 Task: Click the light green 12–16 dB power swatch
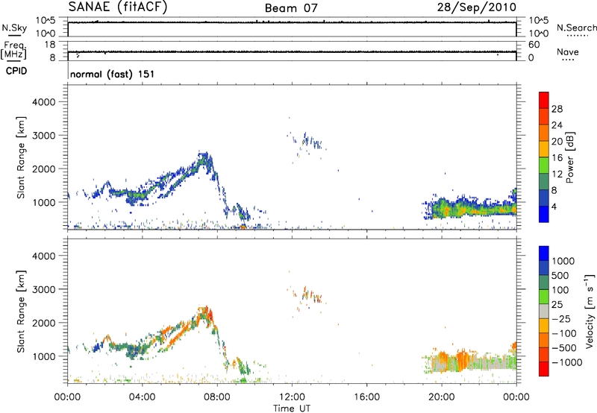pyautogui.click(x=544, y=165)
